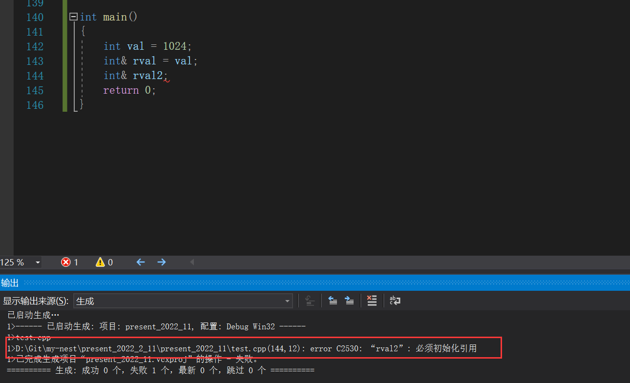
Task: Click the 显示输出来源(S) label
Action: pos(36,301)
